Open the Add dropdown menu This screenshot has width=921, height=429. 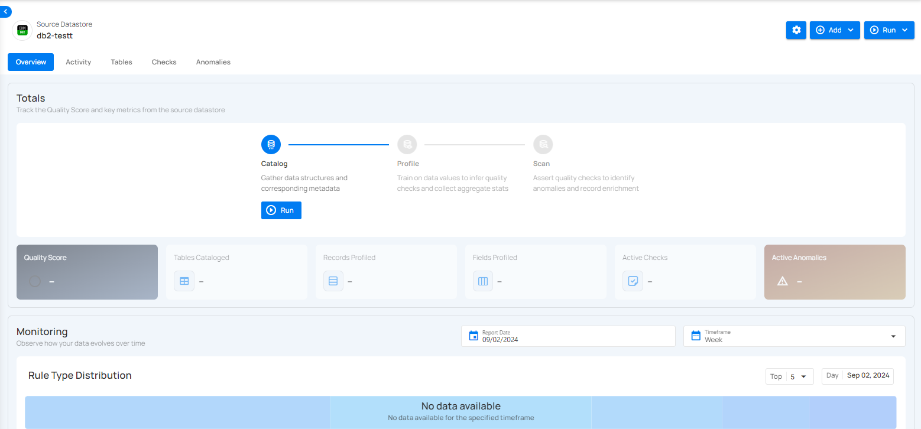coord(835,30)
